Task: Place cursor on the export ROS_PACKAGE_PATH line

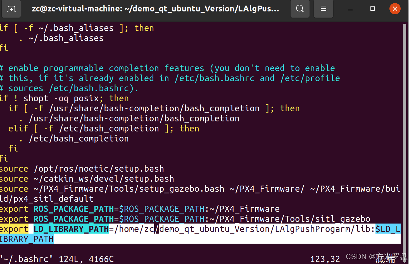Action: click(112, 209)
